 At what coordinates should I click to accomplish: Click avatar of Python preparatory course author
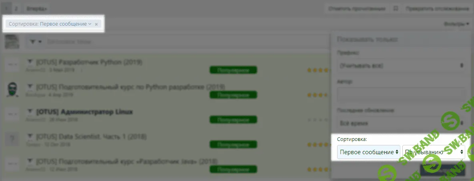click(13, 89)
